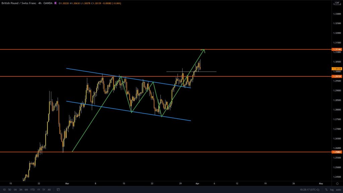This screenshot has height=193, width=343.
Task: Select the 3M time range
Action: click(x=20, y=189)
